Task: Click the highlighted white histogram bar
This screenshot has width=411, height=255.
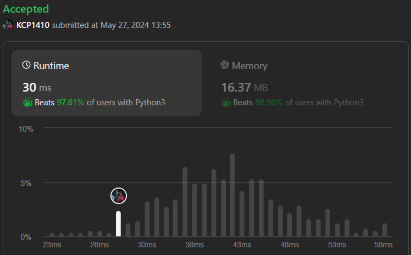Action: [x=118, y=224]
